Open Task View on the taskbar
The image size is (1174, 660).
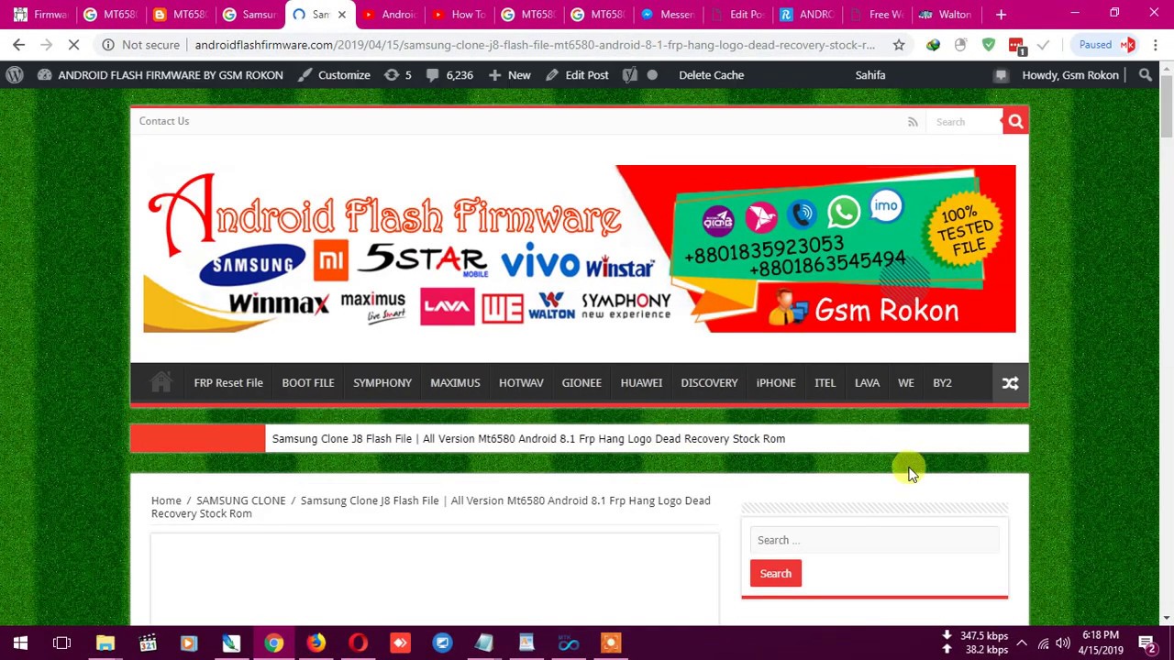pyautogui.click(x=62, y=643)
